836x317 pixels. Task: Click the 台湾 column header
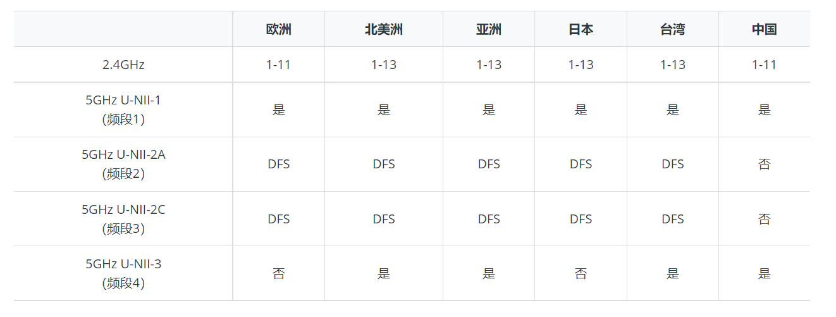(x=672, y=29)
